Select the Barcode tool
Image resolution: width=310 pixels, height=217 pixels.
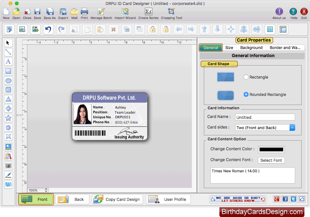tap(8, 166)
